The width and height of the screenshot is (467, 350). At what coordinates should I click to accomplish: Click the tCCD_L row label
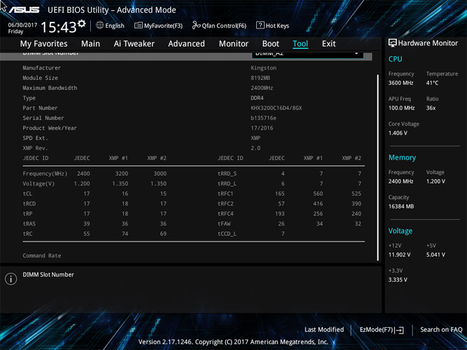click(227, 233)
